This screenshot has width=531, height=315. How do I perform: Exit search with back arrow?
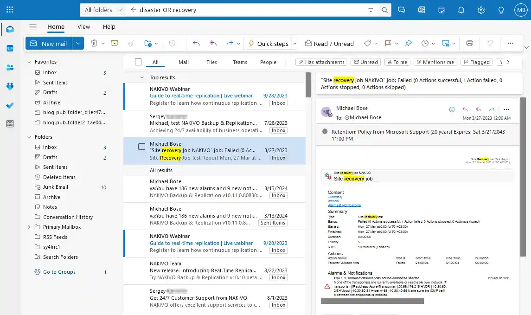coord(134,10)
